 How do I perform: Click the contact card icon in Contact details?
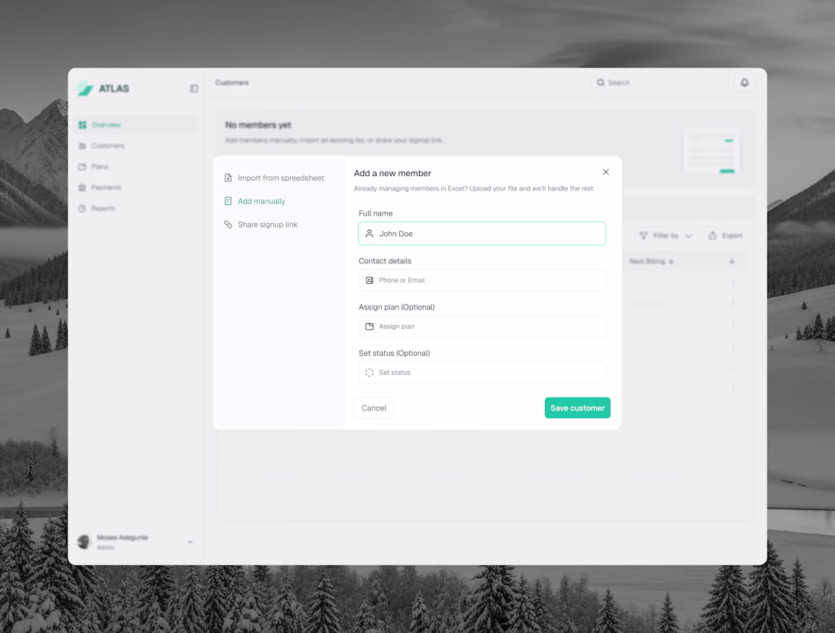click(x=370, y=280)
